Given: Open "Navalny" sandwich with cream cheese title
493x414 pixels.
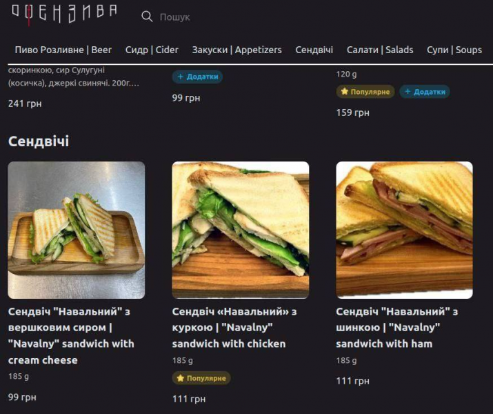Looking at the screenshot, I should pos(71,335).
